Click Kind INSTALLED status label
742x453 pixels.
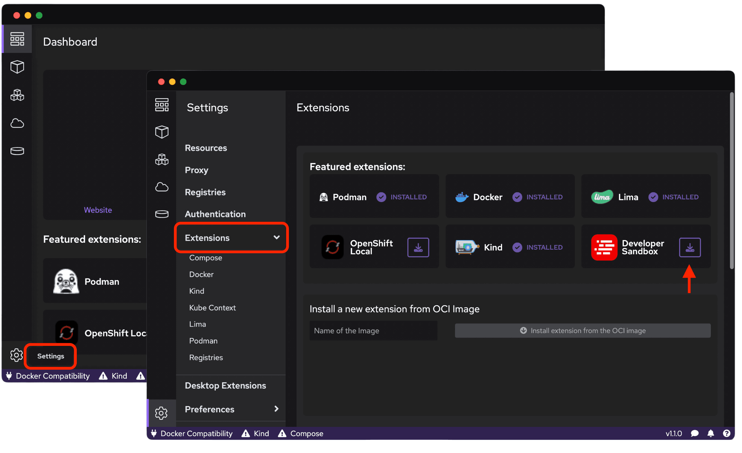[544, 247]
